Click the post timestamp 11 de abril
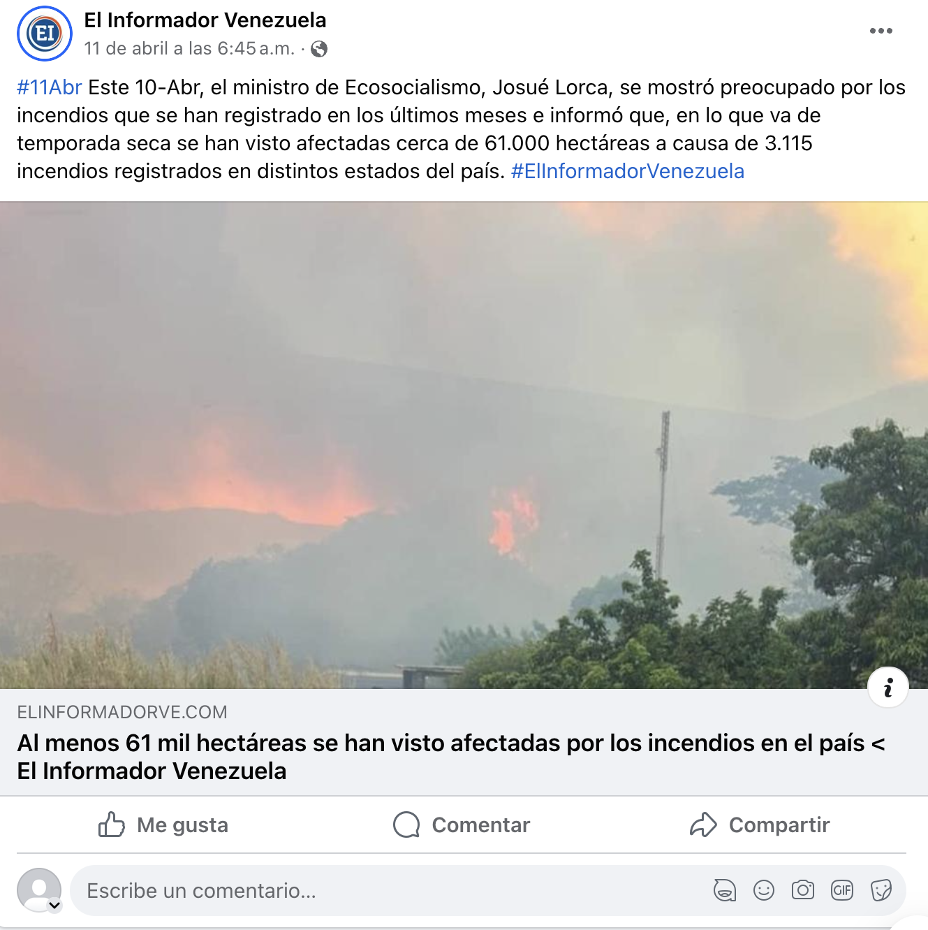Screen dimensions: 928x930 click(x=189, y=48)
